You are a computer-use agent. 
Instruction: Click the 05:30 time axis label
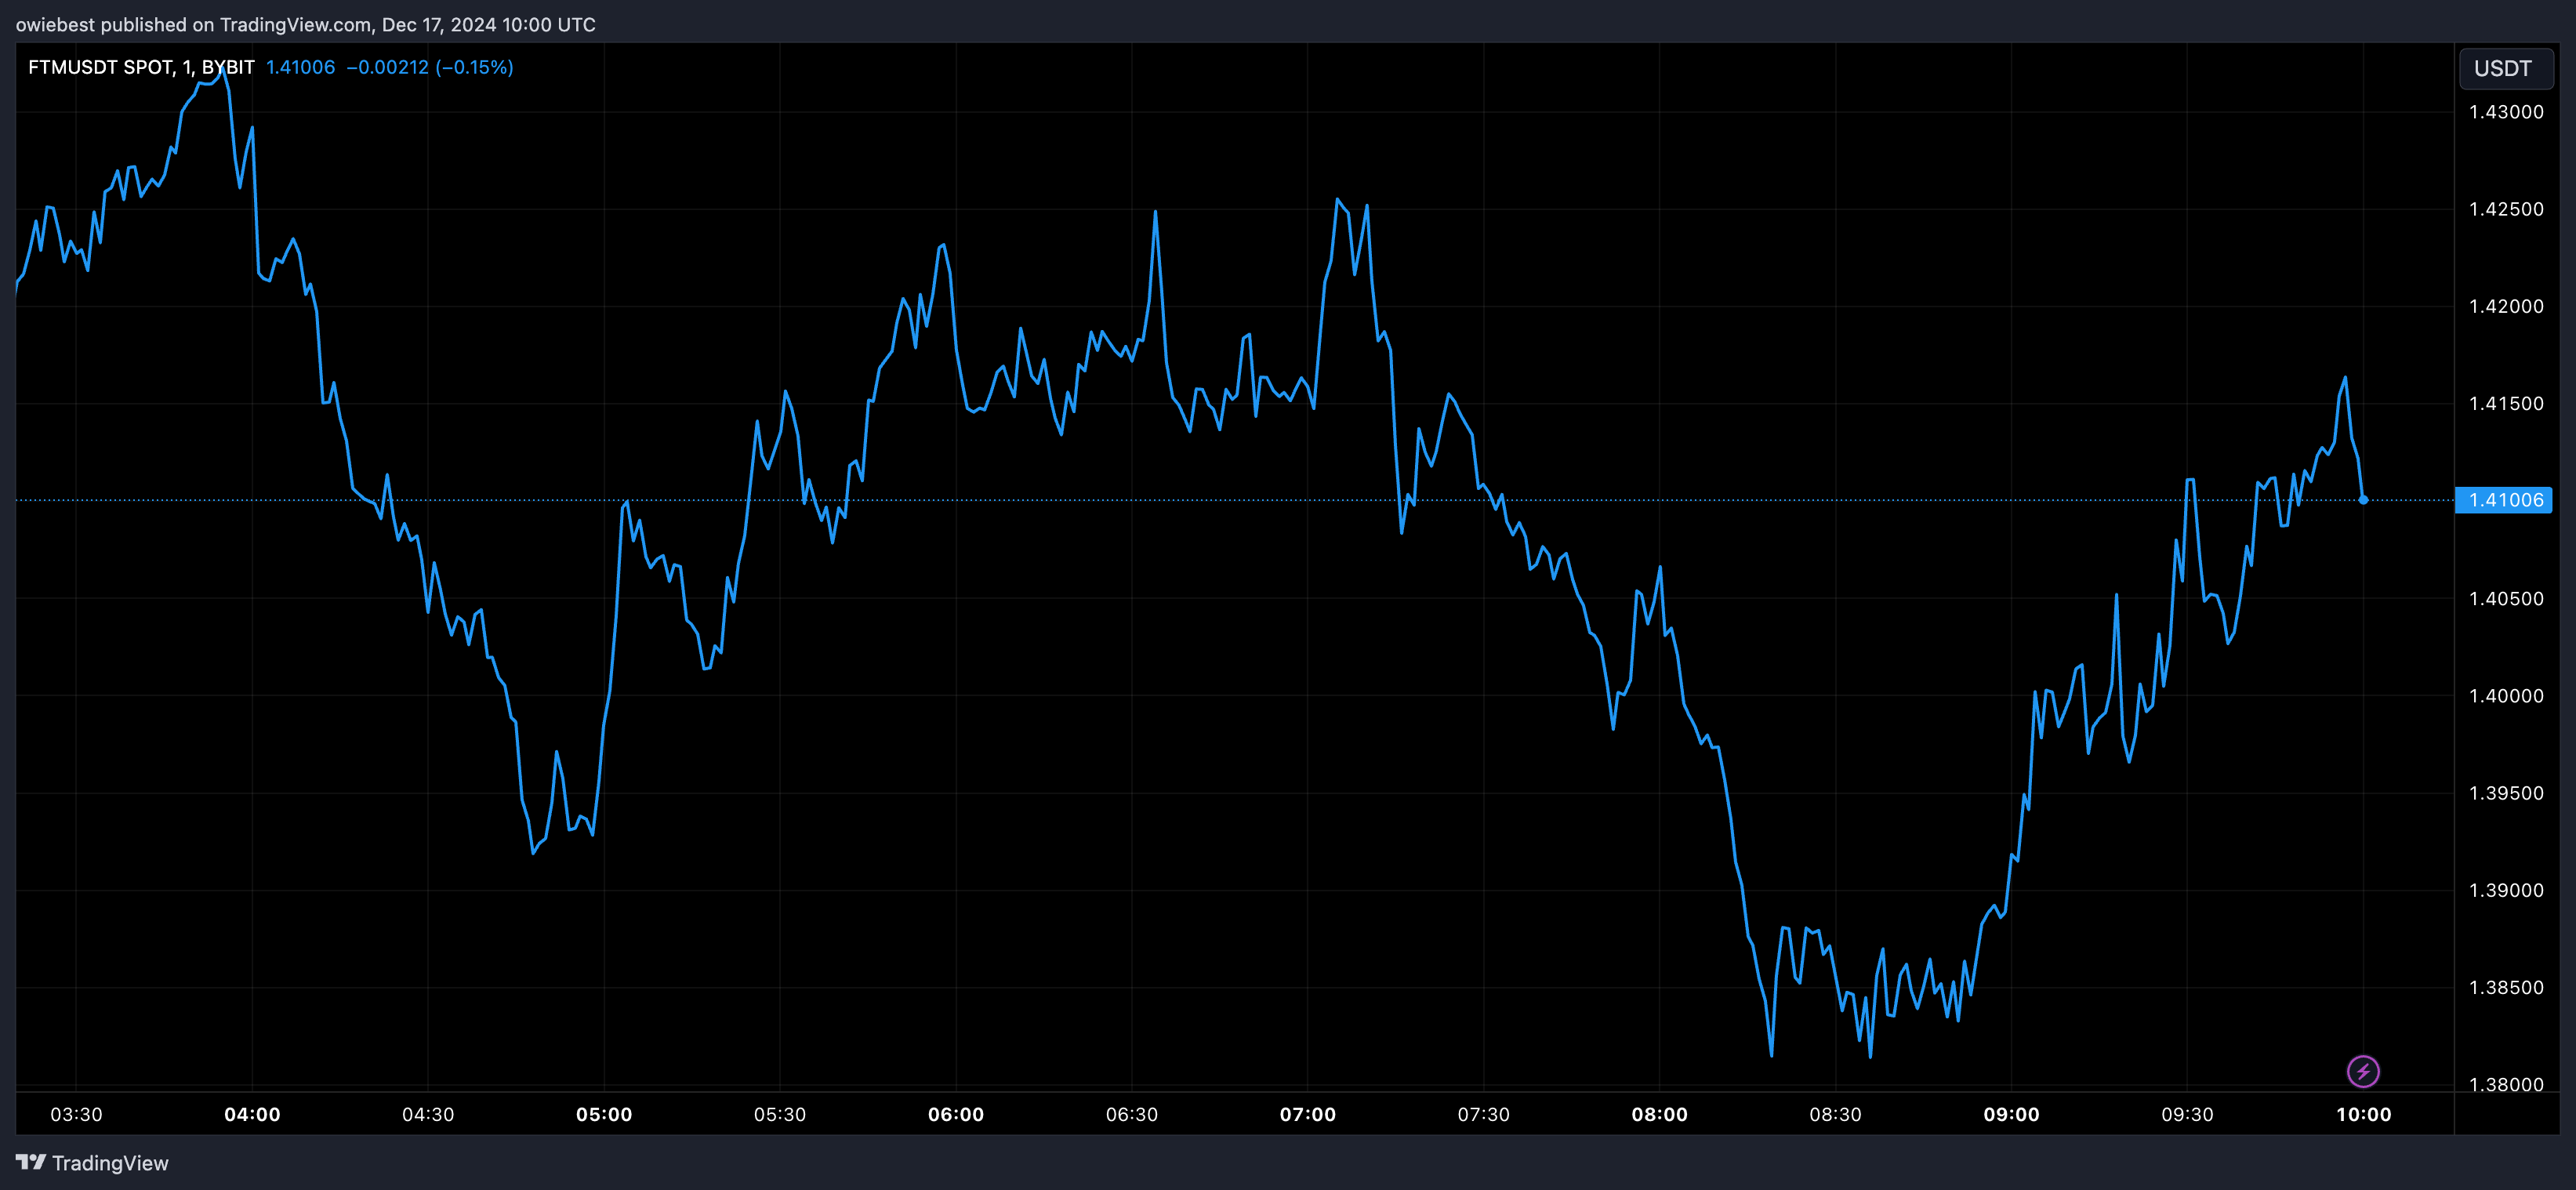pos(780,1114)
